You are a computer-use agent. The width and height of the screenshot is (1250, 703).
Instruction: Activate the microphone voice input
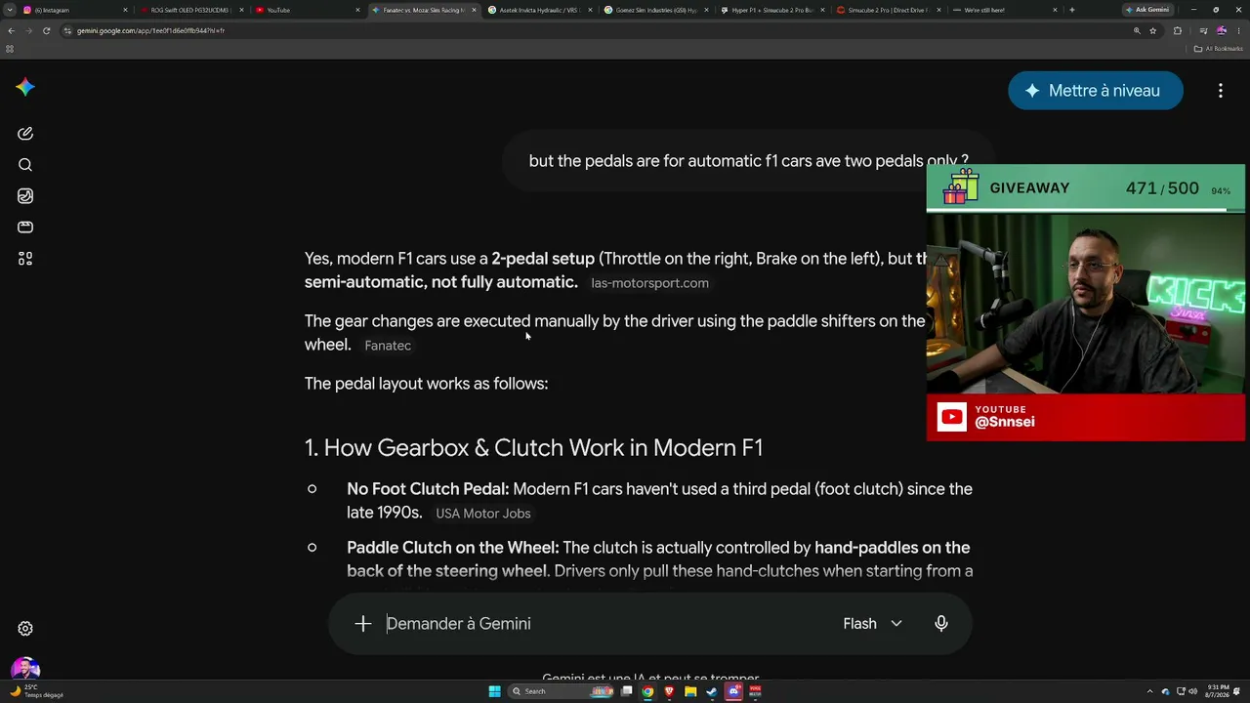(941, 624)
